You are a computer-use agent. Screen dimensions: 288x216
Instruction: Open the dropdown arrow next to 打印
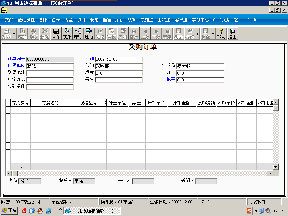click(14, 33)
